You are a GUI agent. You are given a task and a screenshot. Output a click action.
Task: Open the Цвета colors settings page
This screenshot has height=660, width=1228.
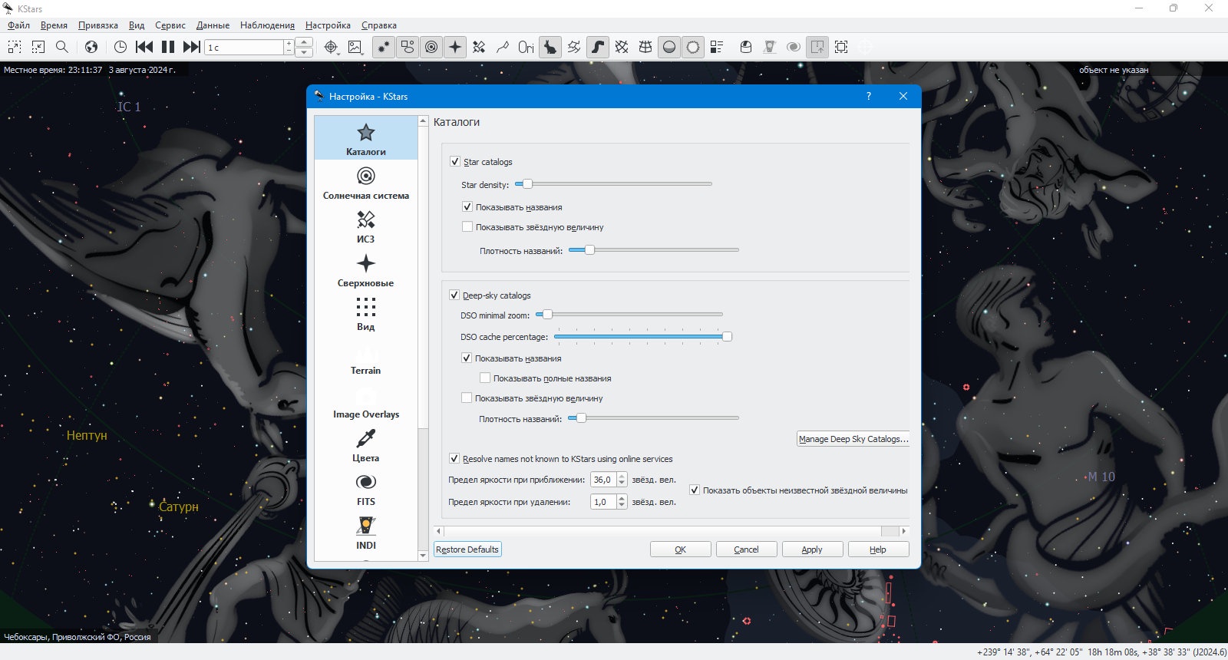[x=366, y=446]
